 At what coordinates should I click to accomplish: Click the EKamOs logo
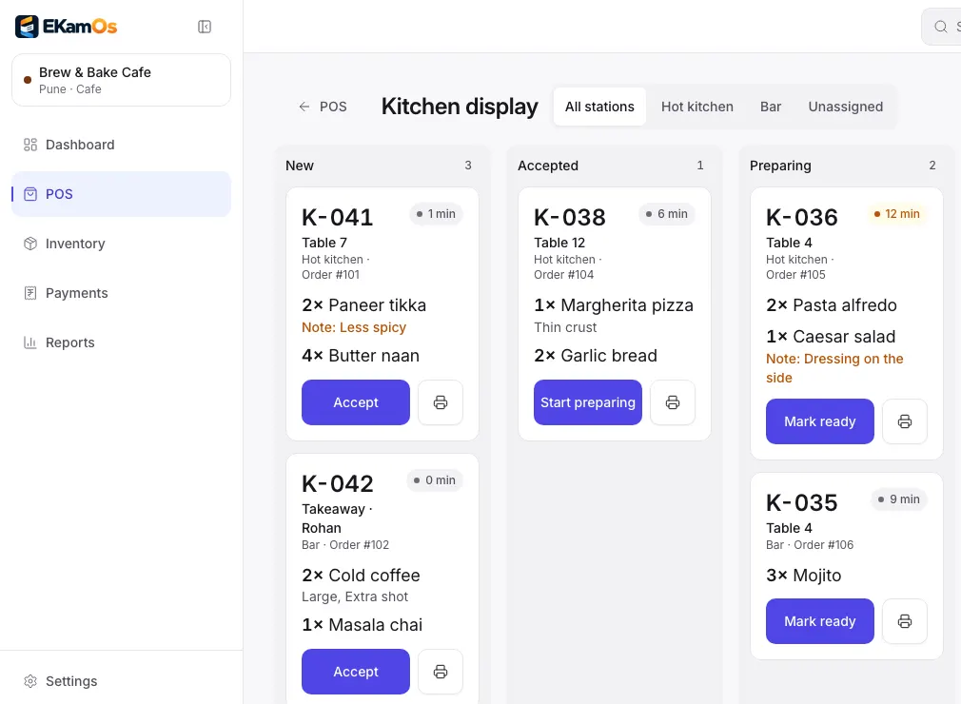click(x=67, y=27)
